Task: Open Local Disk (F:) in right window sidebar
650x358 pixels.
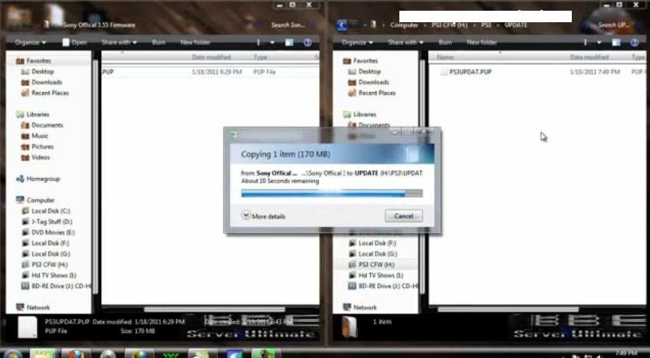Action: (377, 243)
